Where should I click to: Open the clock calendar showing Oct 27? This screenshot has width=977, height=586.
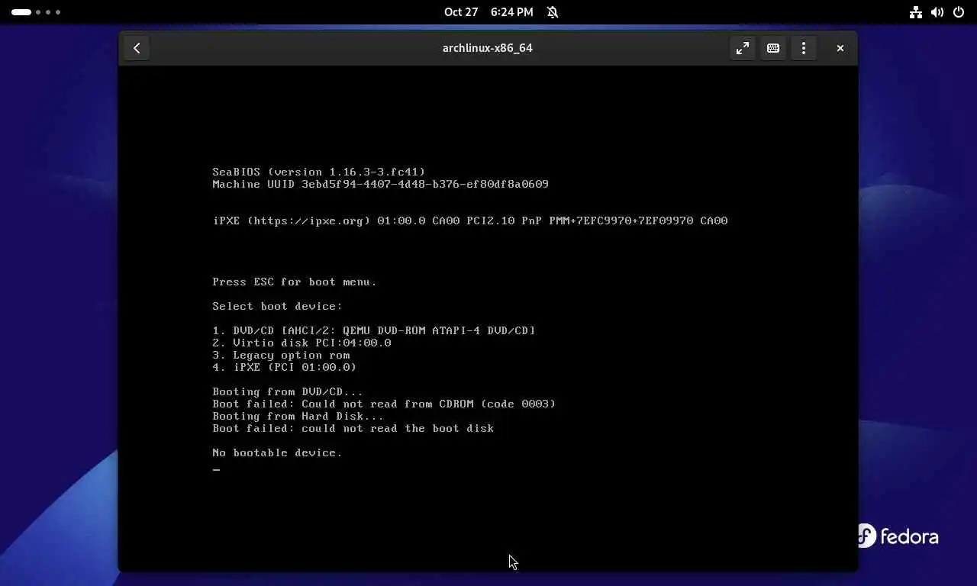[488, 12]
